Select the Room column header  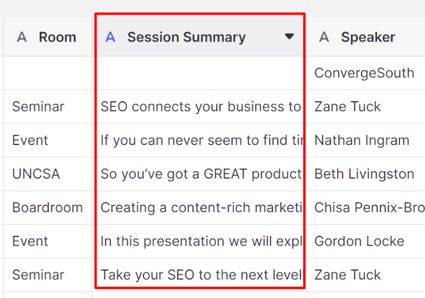[x=48, y=37]
